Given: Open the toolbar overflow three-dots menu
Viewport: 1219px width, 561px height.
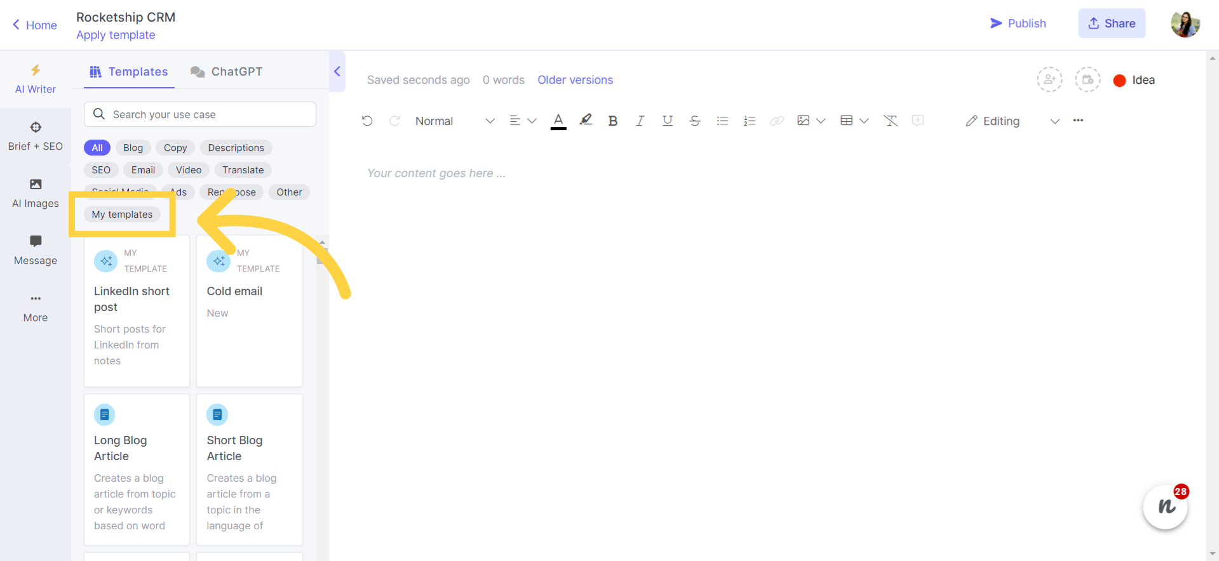Looking at the screenshot, I should [1078, 121].
